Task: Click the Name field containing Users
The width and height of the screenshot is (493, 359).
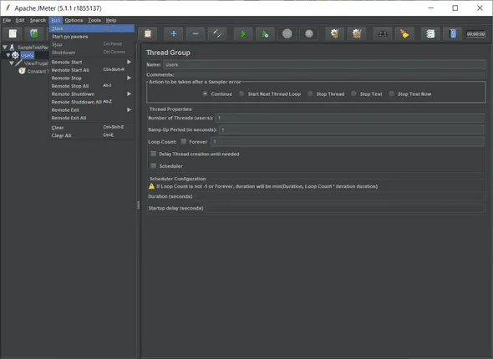Action: pos(324,64)
